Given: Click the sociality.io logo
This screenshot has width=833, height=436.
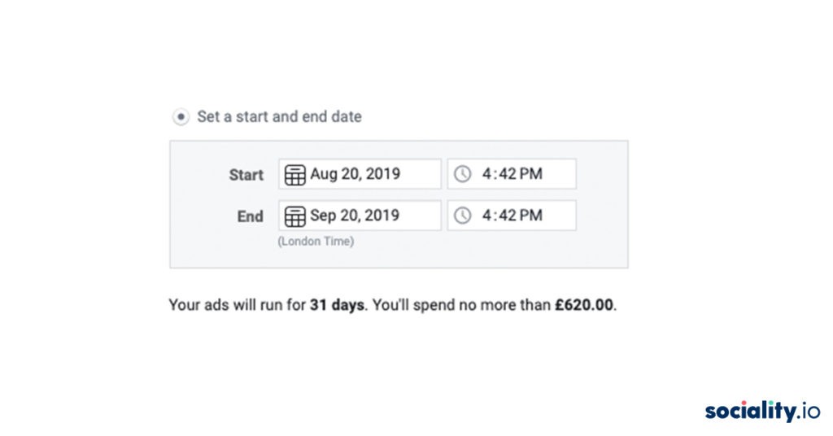Looking at the screenshot, I should click(x=762, y=411).
